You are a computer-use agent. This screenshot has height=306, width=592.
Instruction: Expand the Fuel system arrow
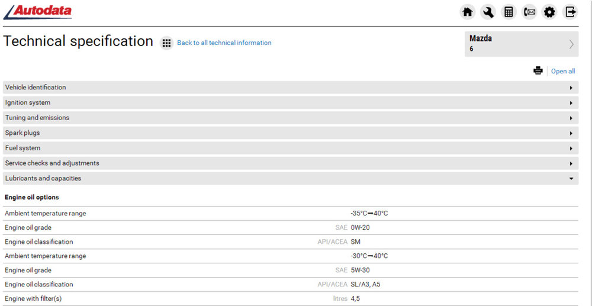coord(571,149)
